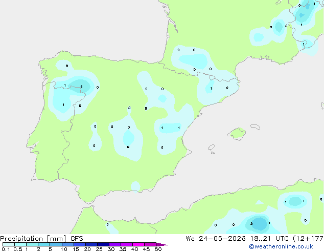The height and width of the screenshot is (251, 324).
Task: Open the weatheronline.co.uk copyright link
Action: pos(281,246)
